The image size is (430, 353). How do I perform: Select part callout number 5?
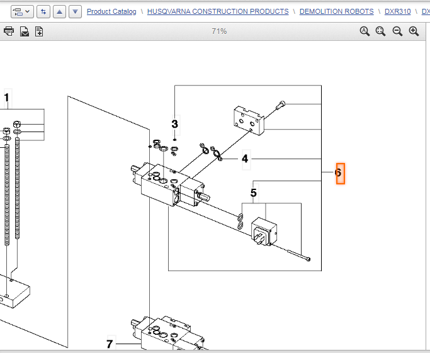(254, 193)
